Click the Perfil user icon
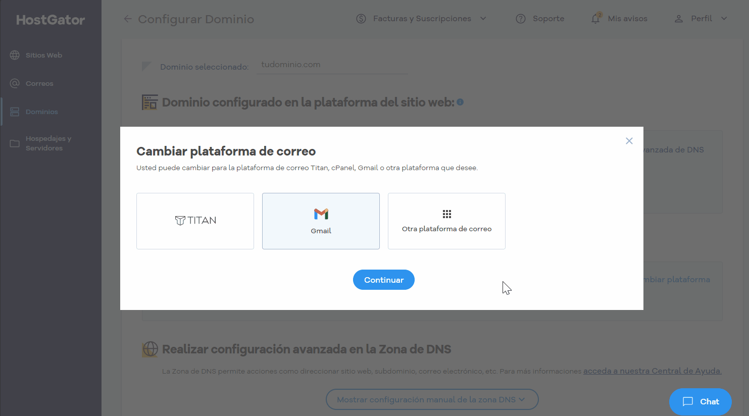749x416 pixels. pos(679,19)
